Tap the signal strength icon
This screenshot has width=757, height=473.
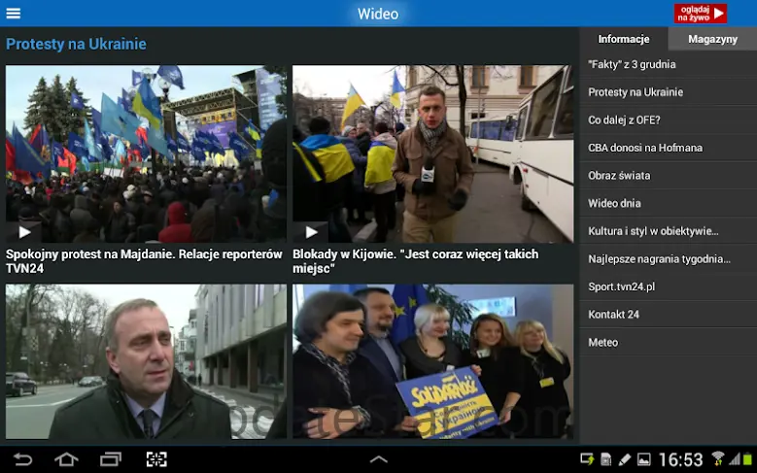click(735, 458)
